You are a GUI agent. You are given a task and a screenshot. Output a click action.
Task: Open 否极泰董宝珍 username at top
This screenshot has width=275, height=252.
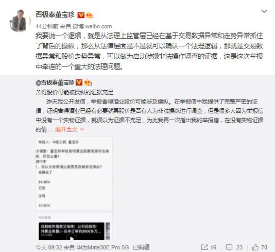(x=55, y=15)
